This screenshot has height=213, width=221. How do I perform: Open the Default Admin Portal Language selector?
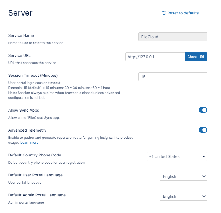[183, 196]
